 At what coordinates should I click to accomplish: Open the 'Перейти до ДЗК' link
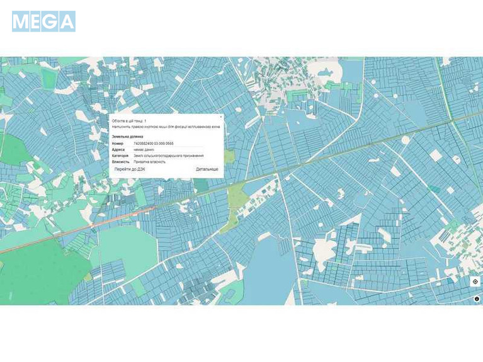[x=130, y=169]
